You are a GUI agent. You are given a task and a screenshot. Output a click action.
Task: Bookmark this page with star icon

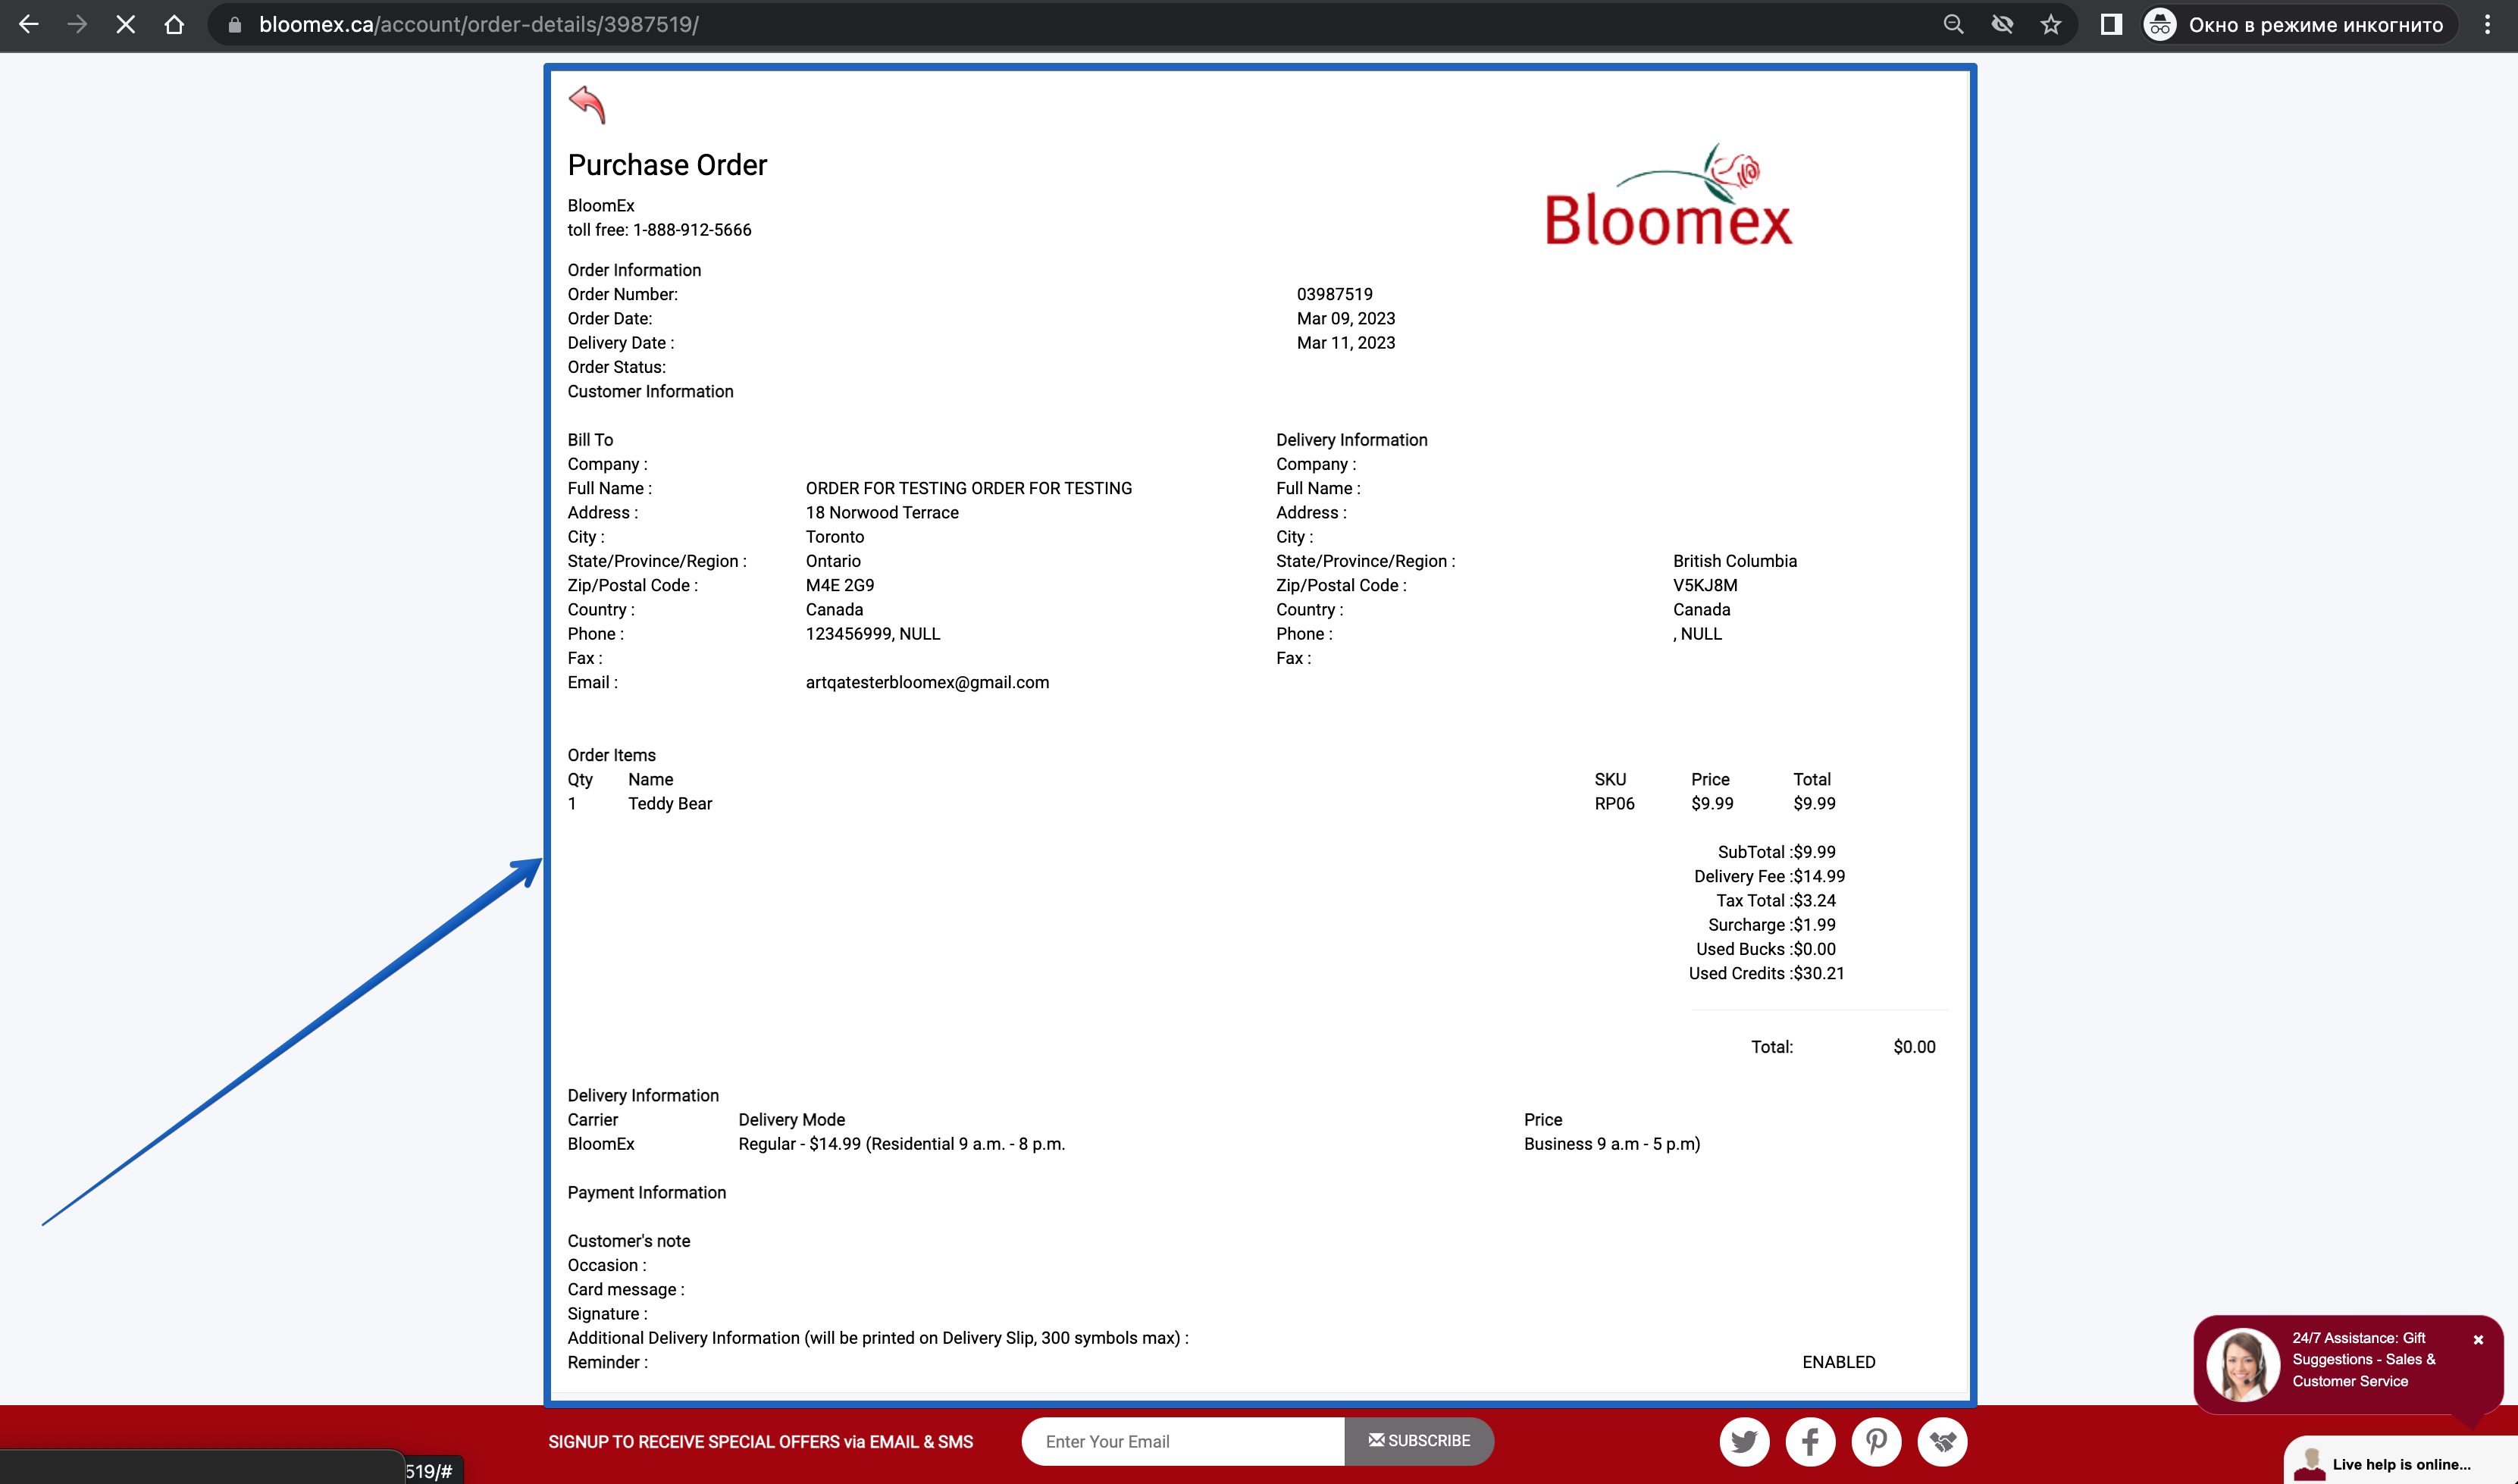coord(2051,25)
